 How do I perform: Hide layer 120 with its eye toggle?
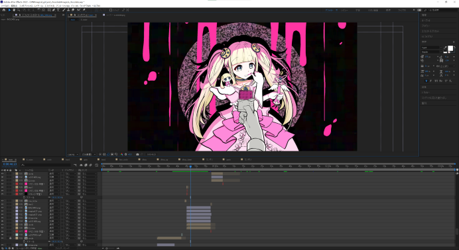click(3, 245)
